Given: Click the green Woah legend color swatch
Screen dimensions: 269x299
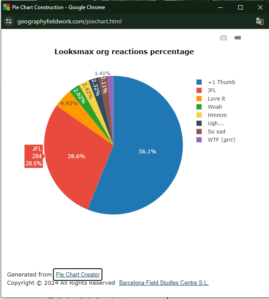Looking at the screenshot, I should 199,107.
